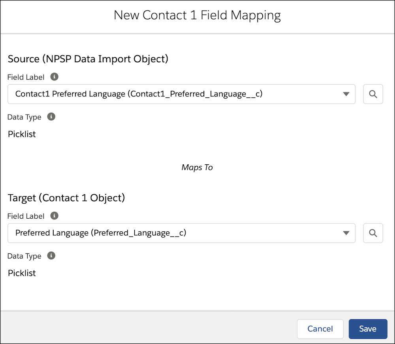395x344 pixels.
Task: Click the 'New Contact 1 Field Mapping' title
Action: coord(197,15)
